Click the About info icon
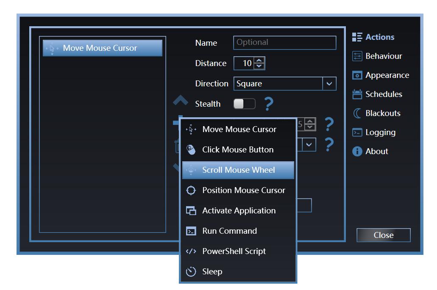This screenshot has width=437, height=290. tap(357, 151)
